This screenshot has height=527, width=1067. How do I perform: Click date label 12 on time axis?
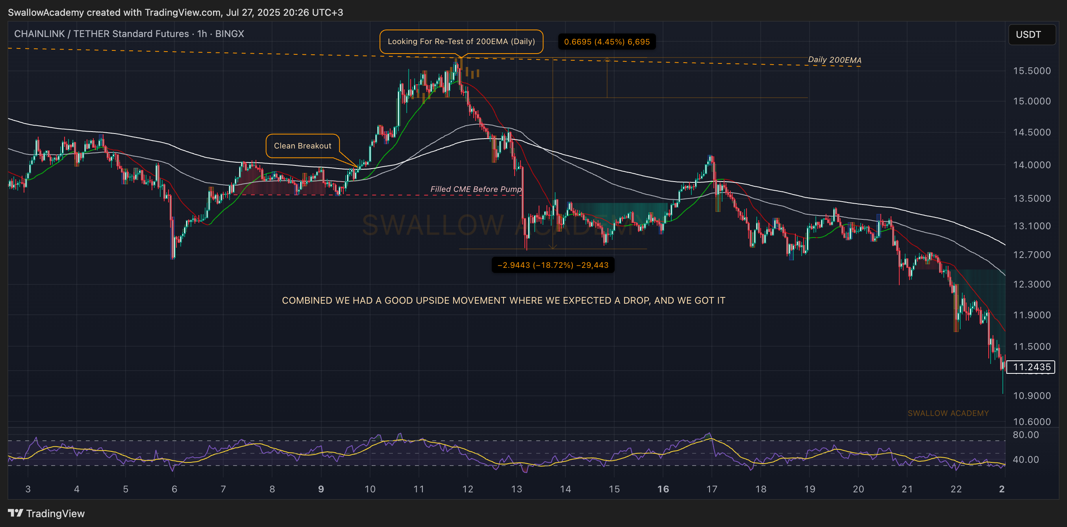click(x=468, y=489)
